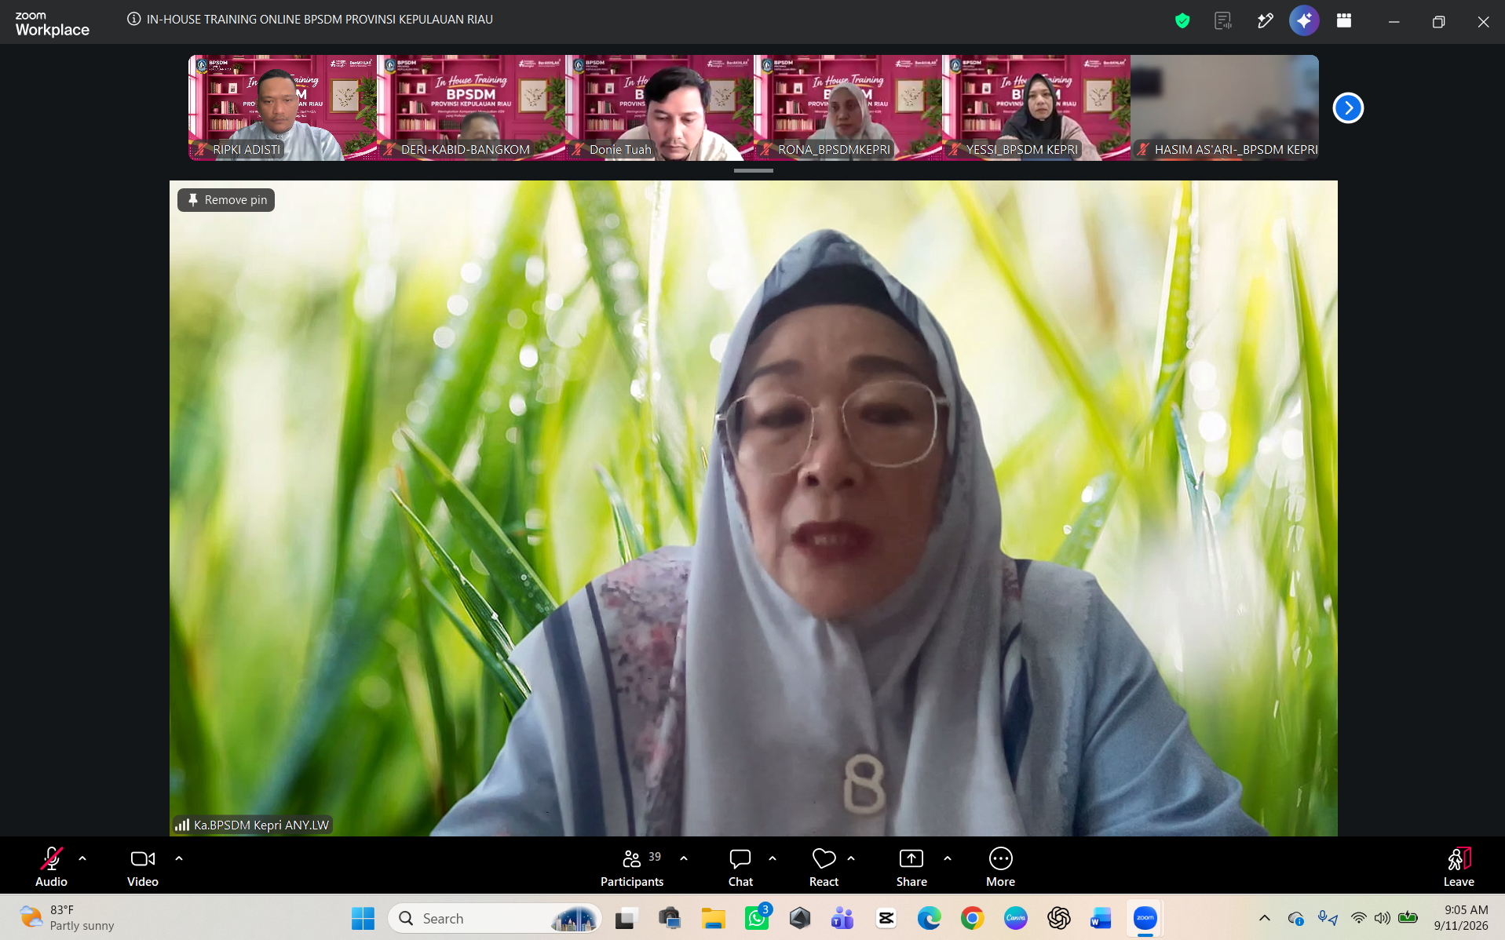Viewport: 1505px width, 940px height.
Task: Open the AI Companion sparkle icon
Action: (x=1304, y=21)
